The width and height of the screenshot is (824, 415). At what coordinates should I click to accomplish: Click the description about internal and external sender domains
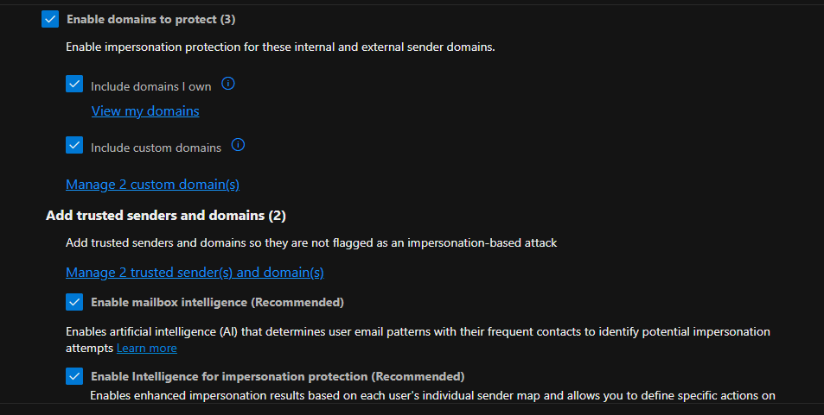[281, 47]
